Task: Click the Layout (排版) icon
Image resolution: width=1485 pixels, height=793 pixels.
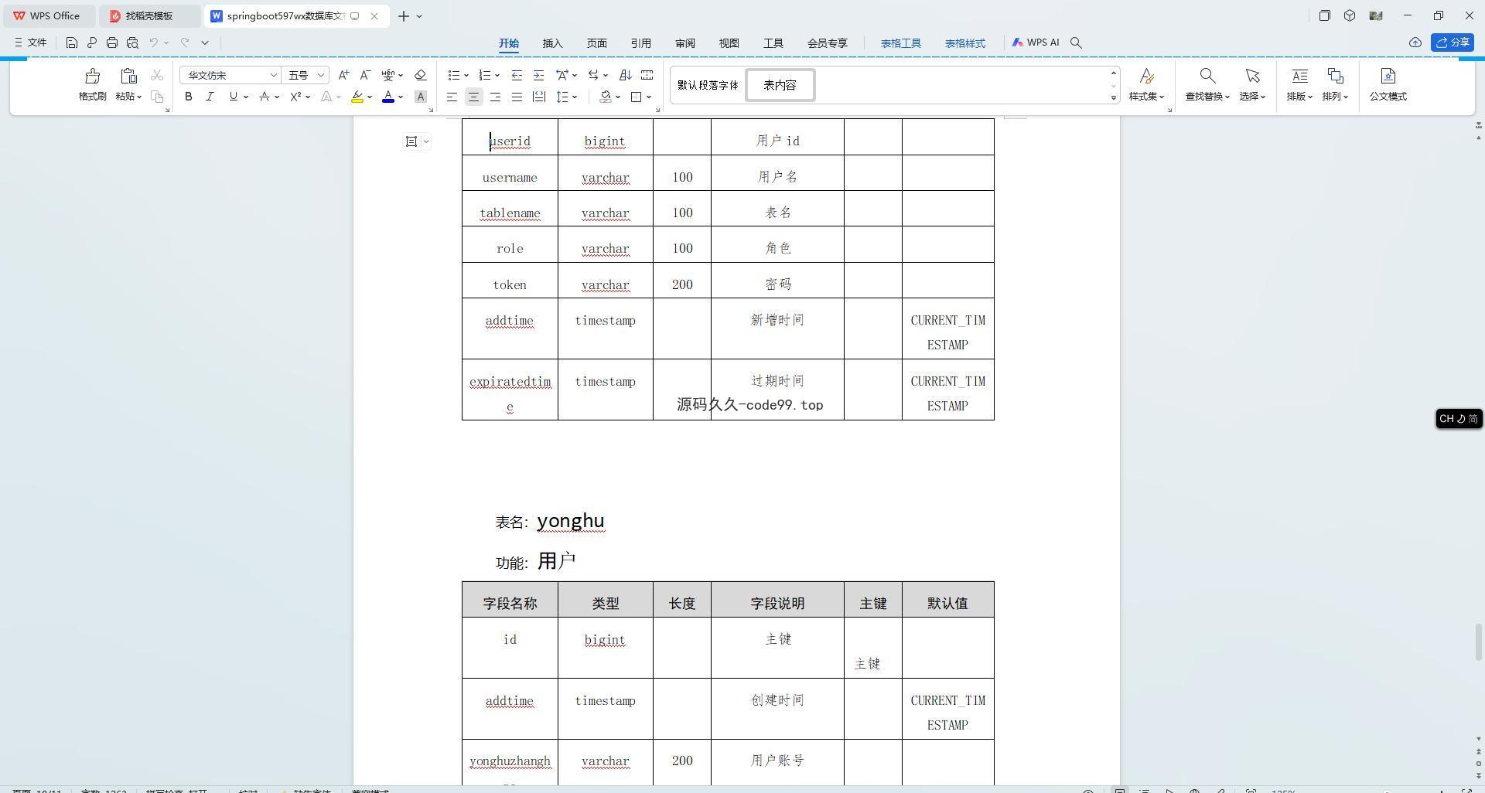Action: coord(1299,76)
